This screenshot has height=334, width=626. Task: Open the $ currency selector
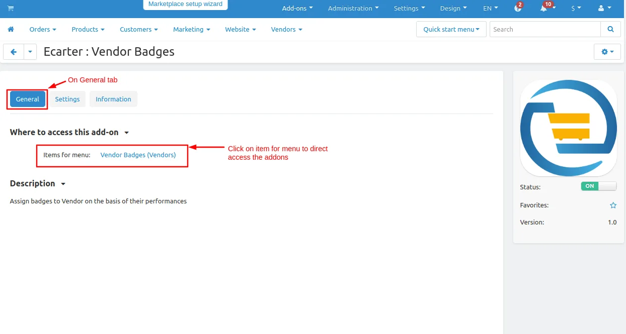pos(576,8)
